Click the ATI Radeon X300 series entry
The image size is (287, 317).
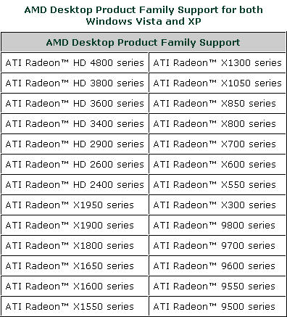pyautogui.click(x=217, y=205)
